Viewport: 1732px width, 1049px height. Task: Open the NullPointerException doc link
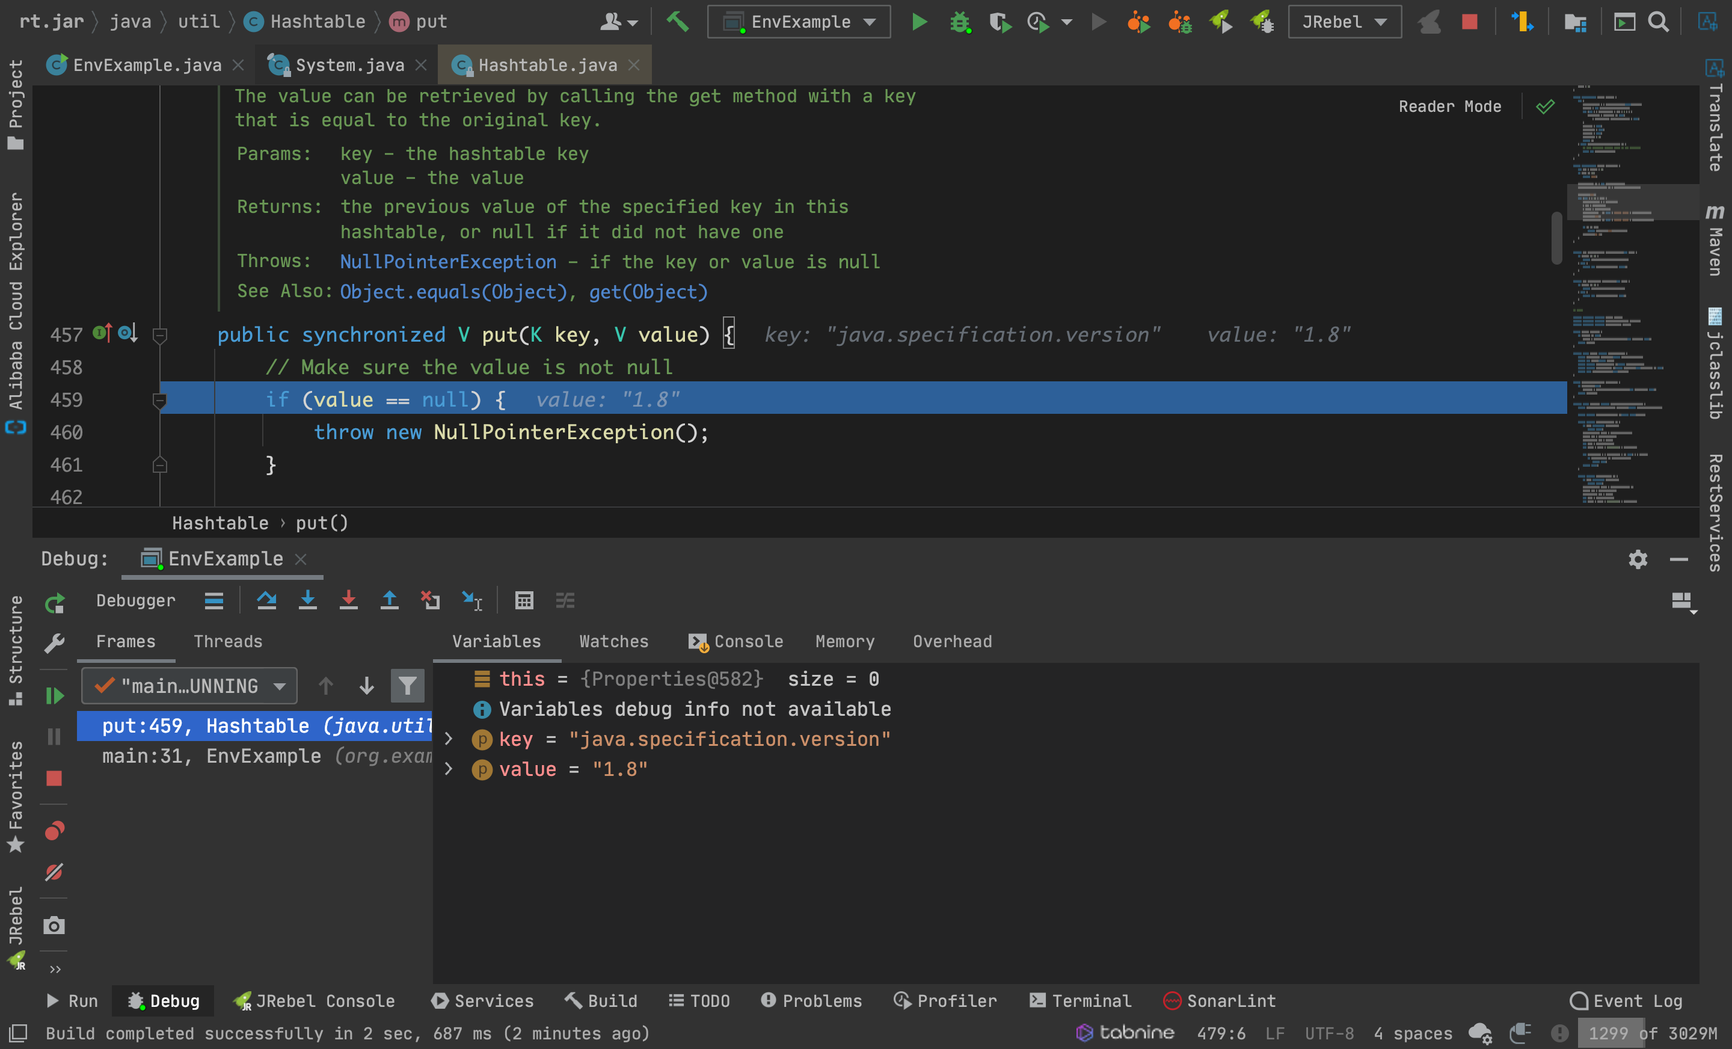click(x=448, y=262)
